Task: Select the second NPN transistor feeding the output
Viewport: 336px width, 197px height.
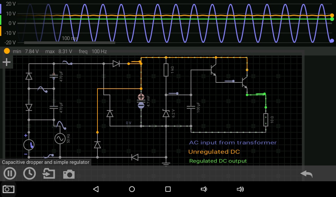Action: [244, 82]
